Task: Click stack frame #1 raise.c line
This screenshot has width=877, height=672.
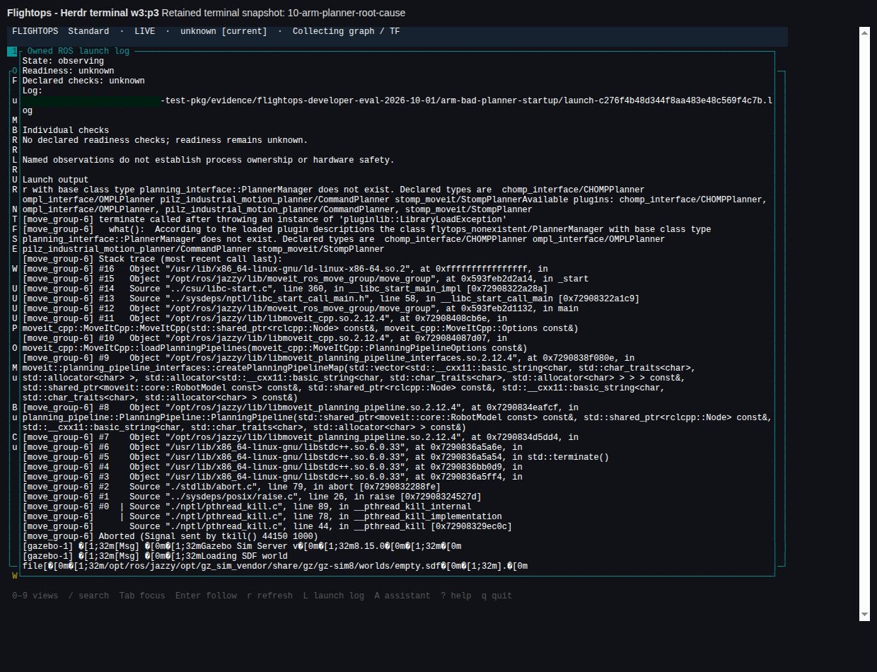Action: point(252,497)
